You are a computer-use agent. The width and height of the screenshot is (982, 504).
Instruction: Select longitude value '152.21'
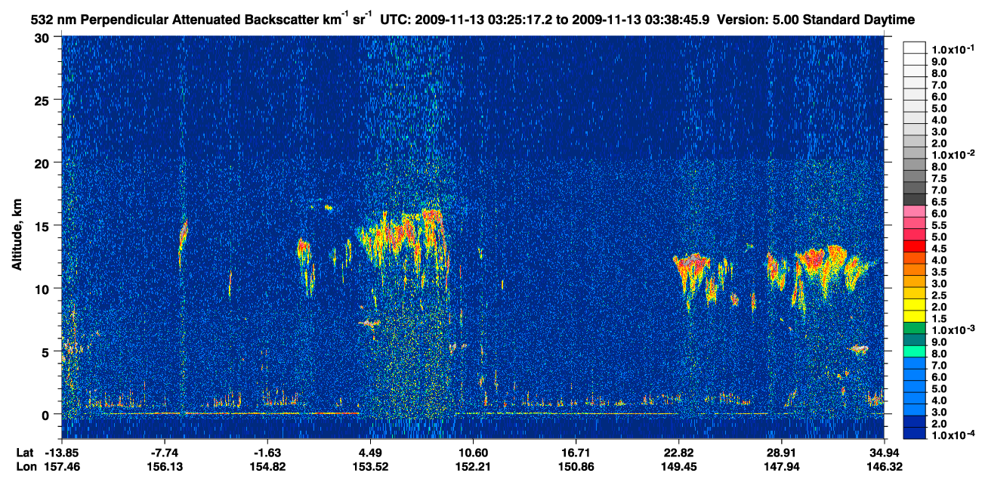tap(473, 467)
